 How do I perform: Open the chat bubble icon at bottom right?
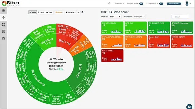pos(189,107)
